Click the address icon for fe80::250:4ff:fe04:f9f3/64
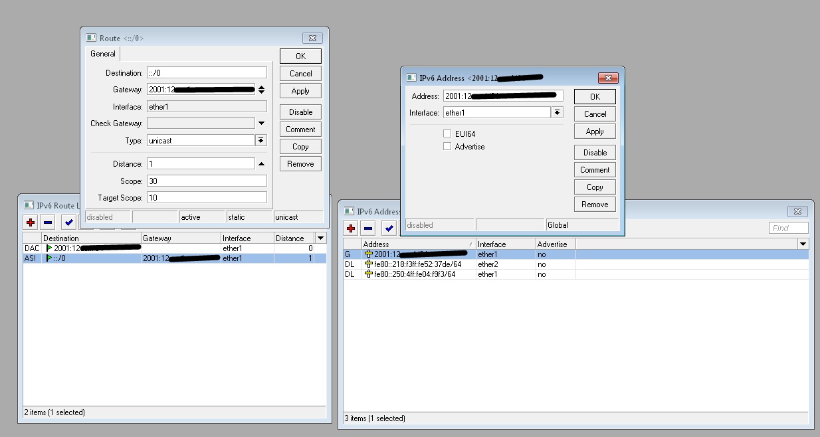 tap(369, 274)
